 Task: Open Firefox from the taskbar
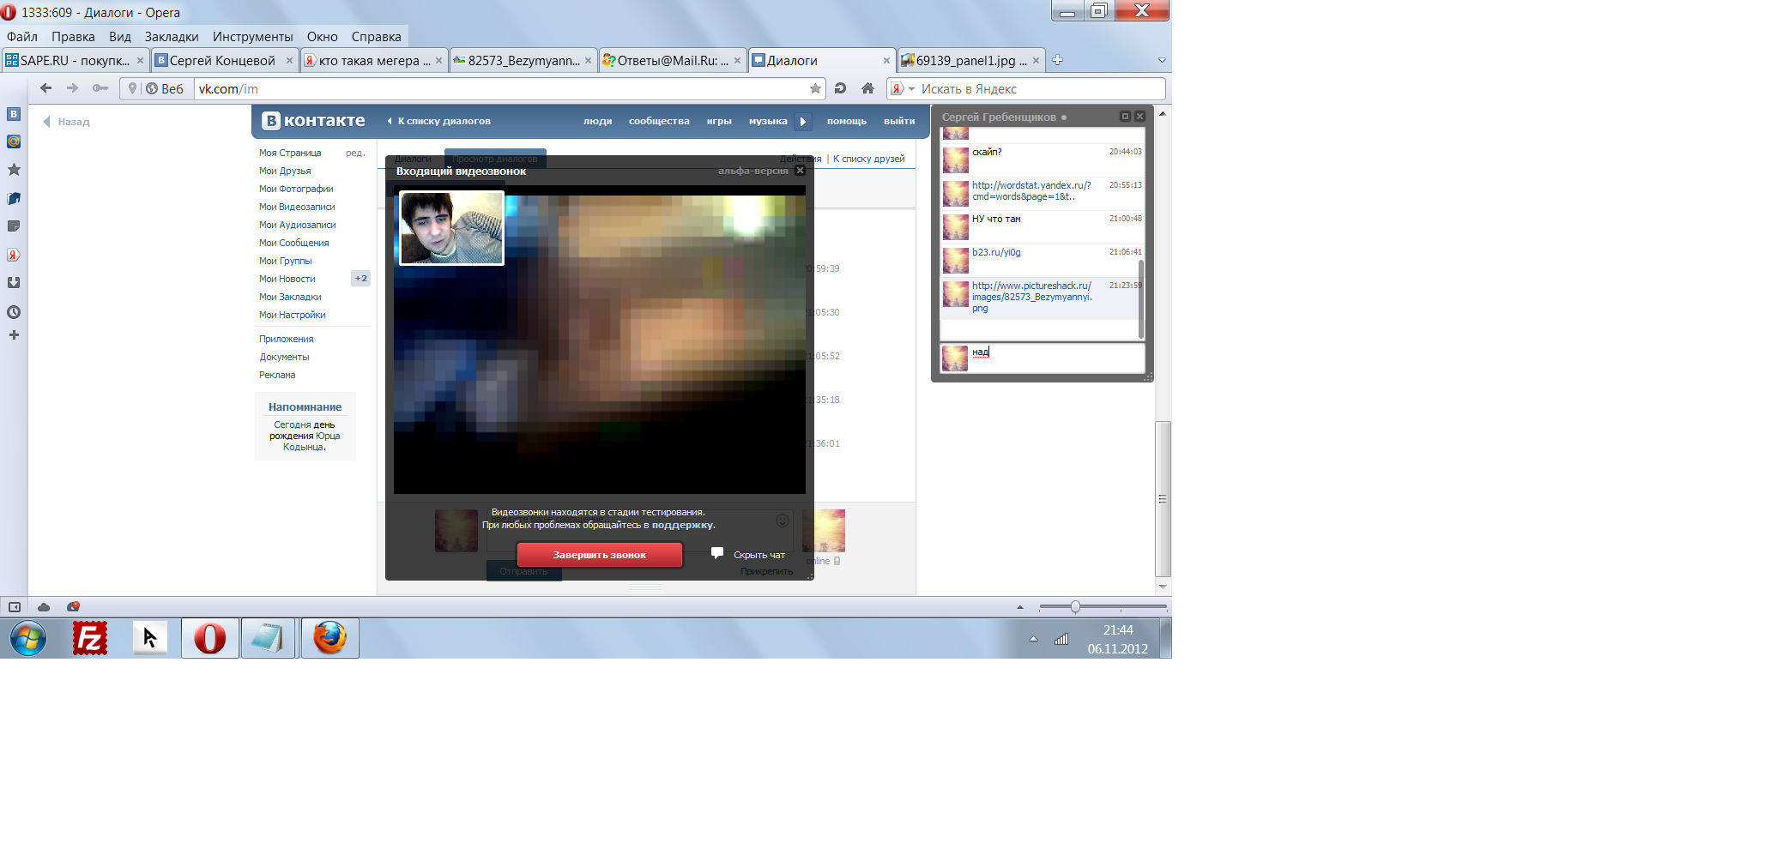329,638
